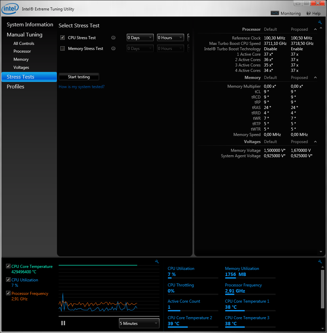
Task: Go to System Information
Action: point(30,25)
